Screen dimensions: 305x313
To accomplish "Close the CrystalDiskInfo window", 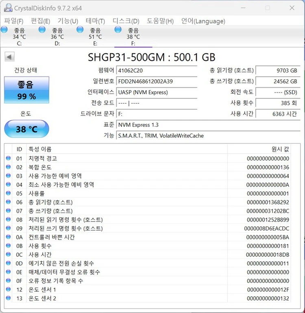I will pyautogui.click(x=292, y=8).
